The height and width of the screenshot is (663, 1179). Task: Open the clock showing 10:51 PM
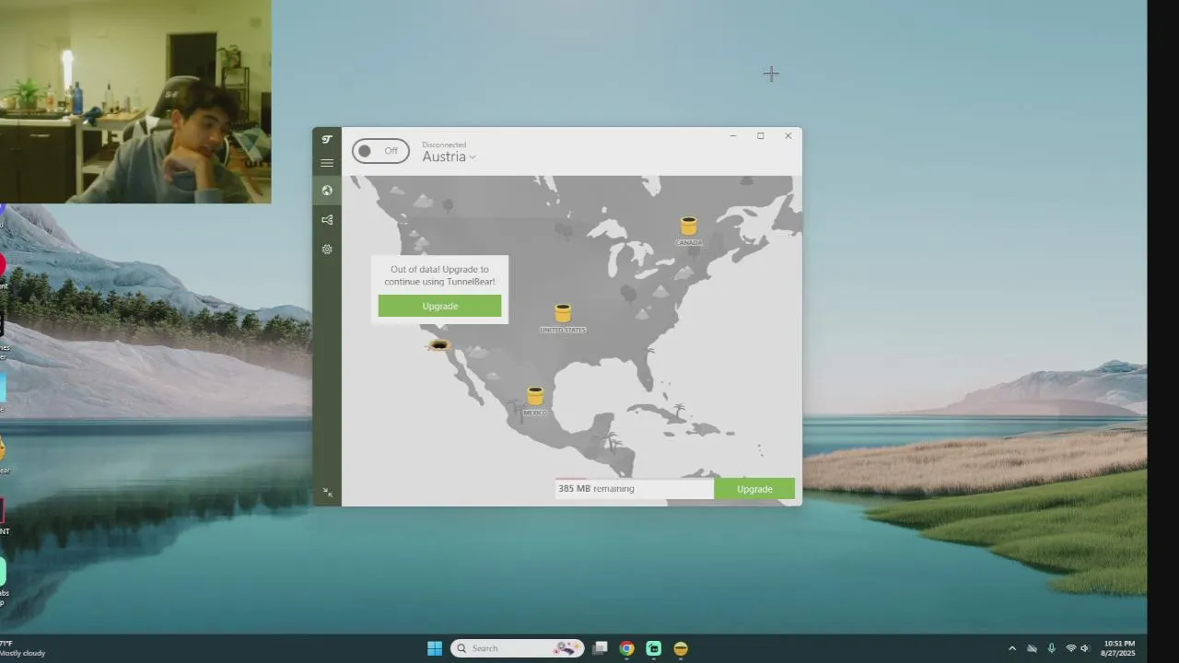click(x=1120, y=648)
